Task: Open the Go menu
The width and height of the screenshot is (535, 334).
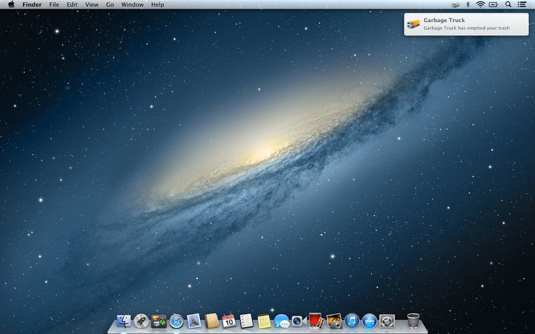Action: coord(110,5)
